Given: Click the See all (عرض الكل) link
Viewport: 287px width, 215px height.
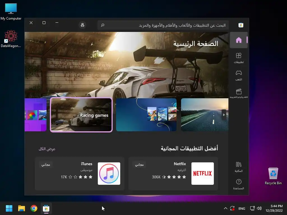Looking at the screenshot, I should pyautogui.click(x=47, y=149).
